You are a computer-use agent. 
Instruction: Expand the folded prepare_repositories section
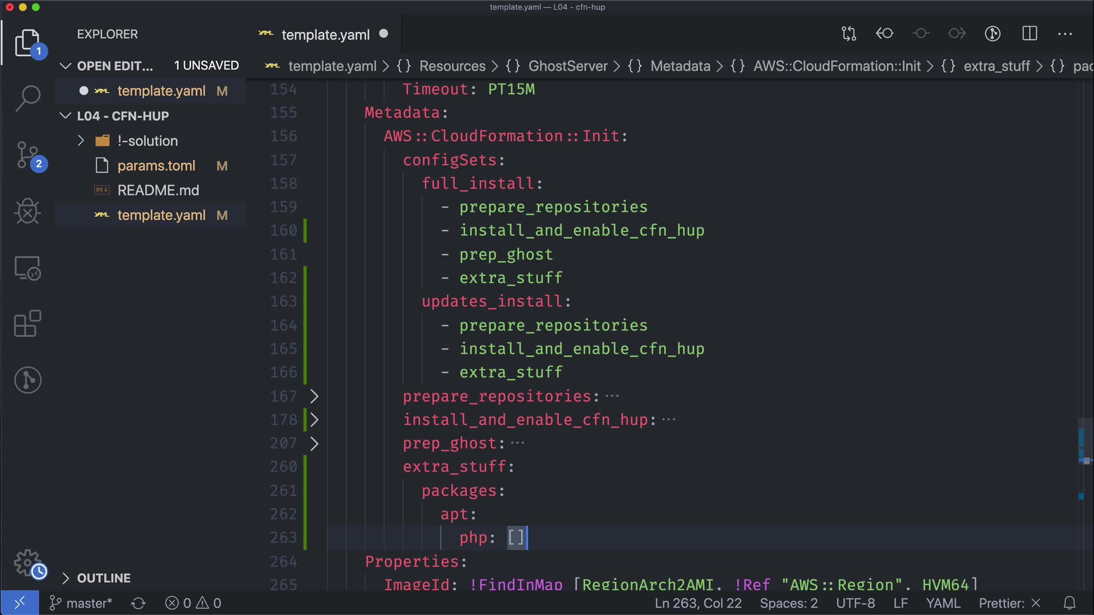314,396
